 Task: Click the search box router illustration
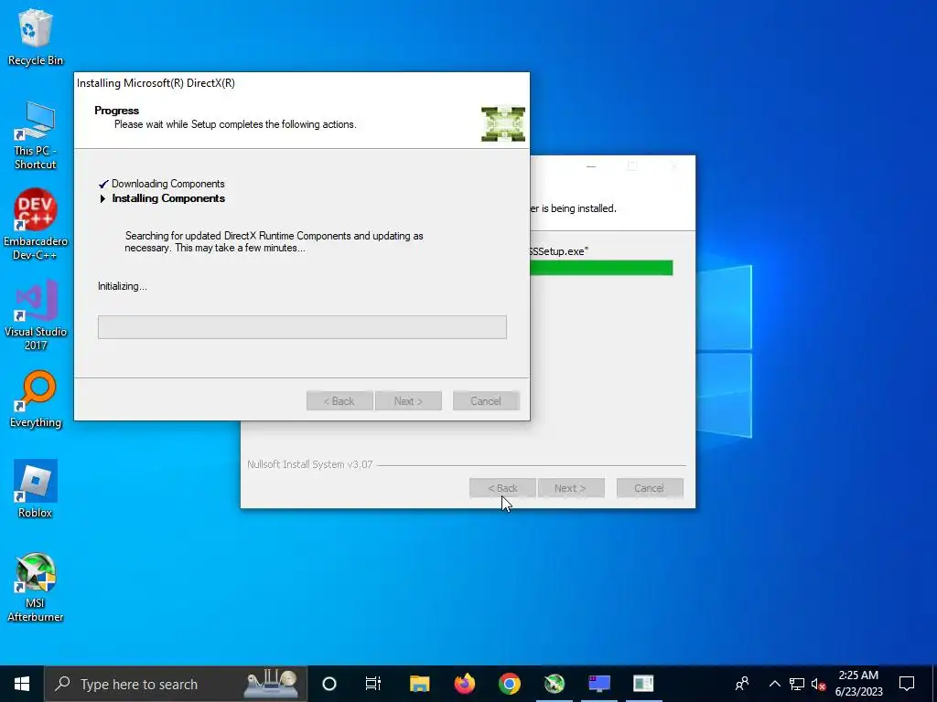271,684
